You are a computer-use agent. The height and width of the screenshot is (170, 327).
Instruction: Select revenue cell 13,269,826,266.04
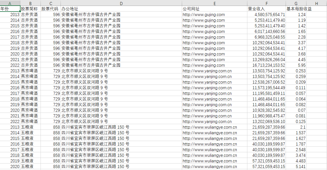(x=266, y=60)
